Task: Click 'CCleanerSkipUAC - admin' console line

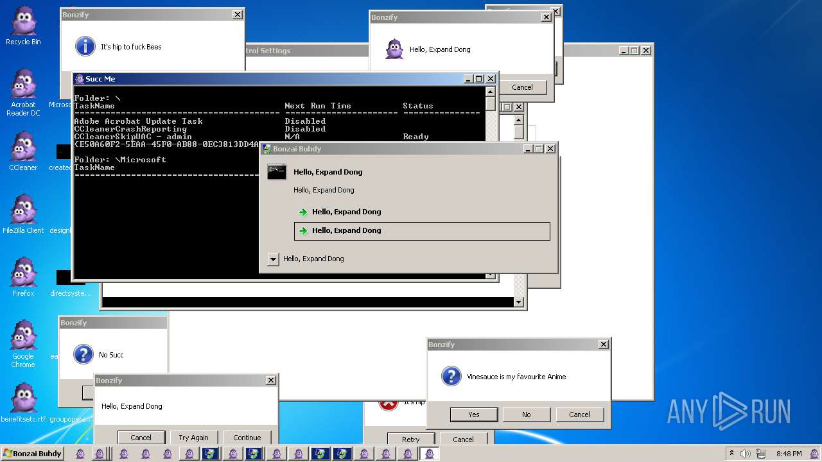Action: tap(133, 137)
